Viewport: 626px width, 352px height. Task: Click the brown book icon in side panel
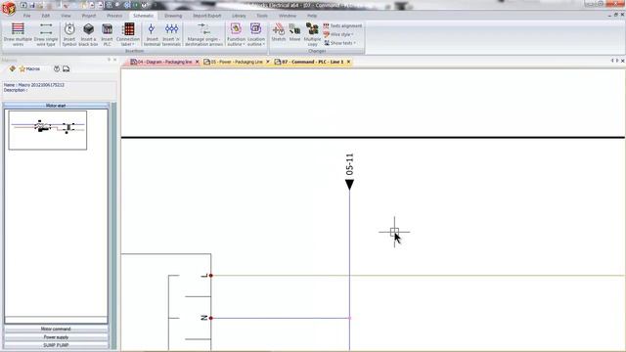click(x=13, y=69)
